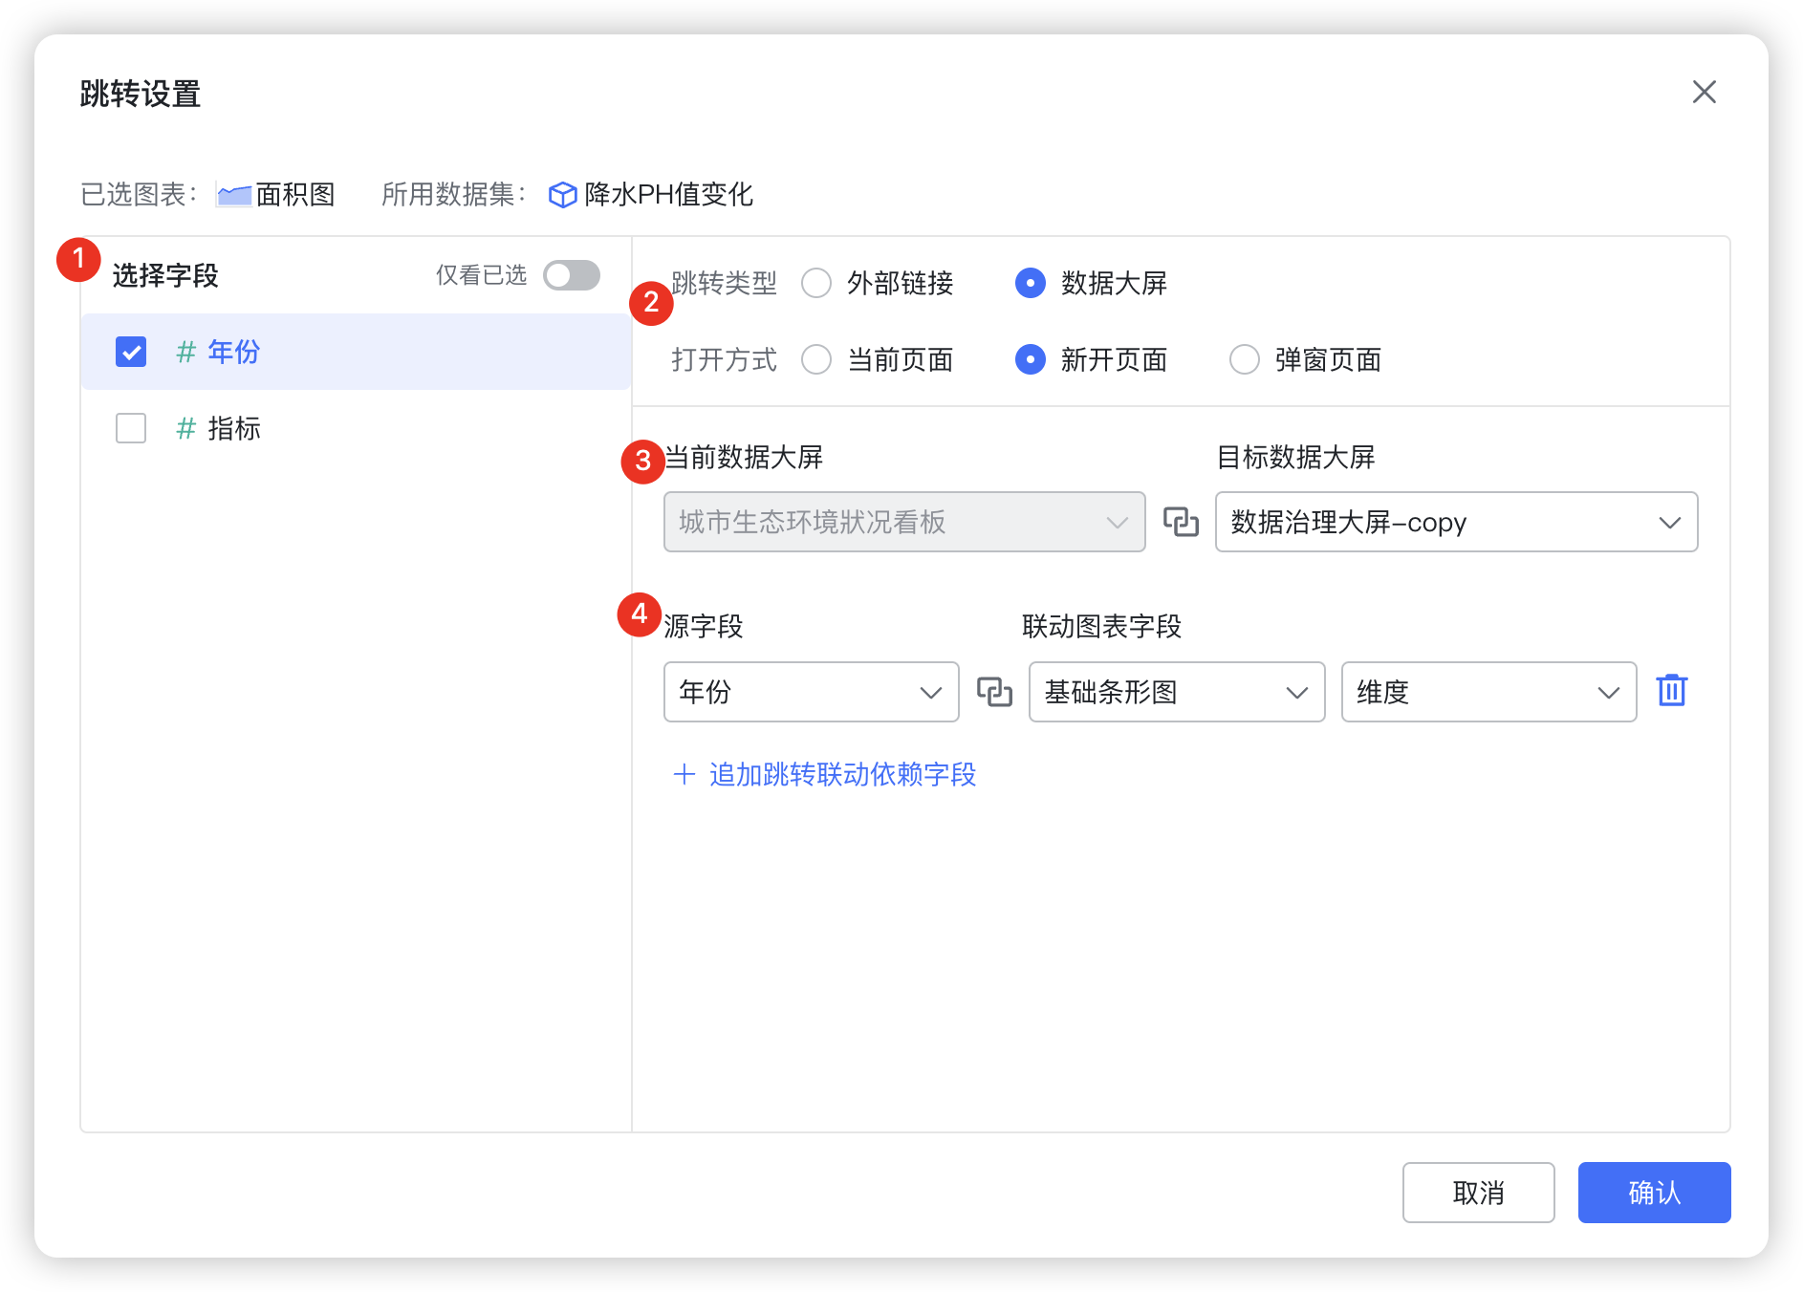Click 追加跳转联动依赖字段 link
1803x1292 pixels.
click(x=842, y=774)
